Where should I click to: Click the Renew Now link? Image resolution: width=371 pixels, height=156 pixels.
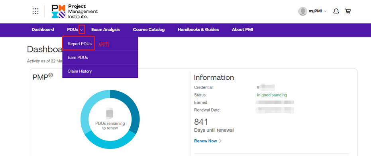[205, 141]
